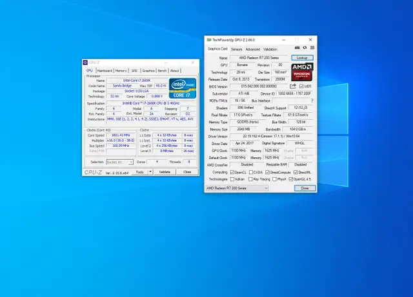Switch to the Bench tab in CPU-Z

coord(162,71)
